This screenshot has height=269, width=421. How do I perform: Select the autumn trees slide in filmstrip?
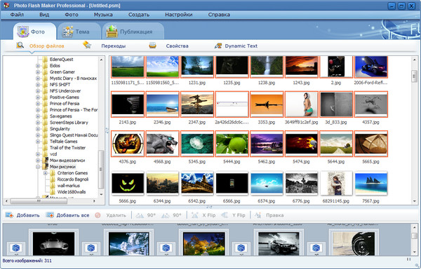203,243
